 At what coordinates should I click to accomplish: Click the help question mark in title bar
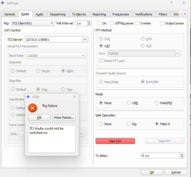point(171,3)
